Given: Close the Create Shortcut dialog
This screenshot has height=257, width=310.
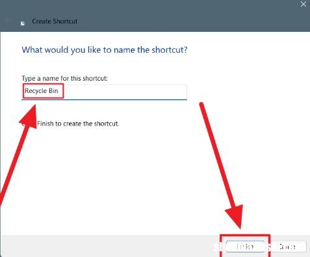Looking at the screenshot, I should click(304, 4).
